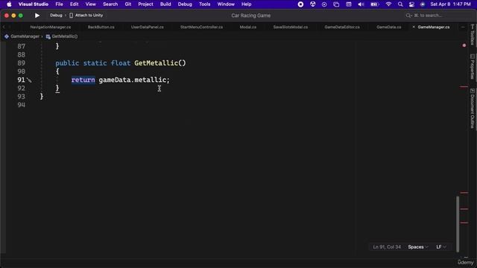Click the date and time in menu bar
The image size is (477, 268).
(450, 4)
